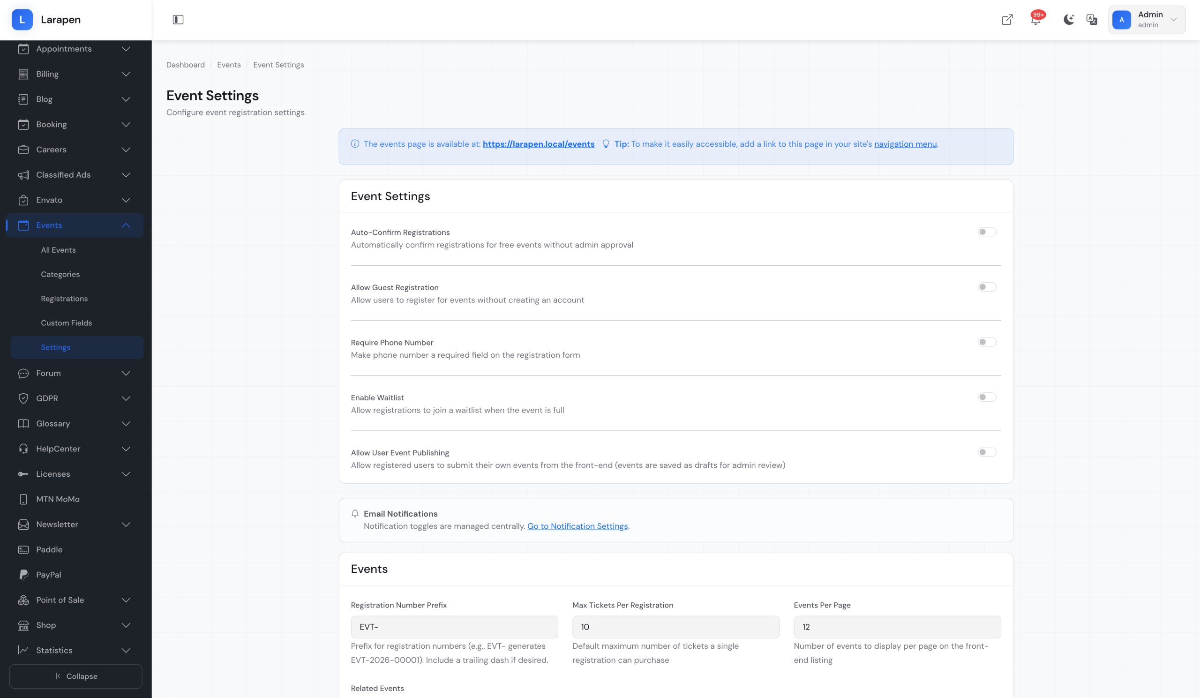Follow the Go to Notification Settings link
1200x698 pixels.
(x=577, y=526)
